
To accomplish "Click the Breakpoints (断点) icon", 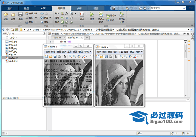I will pyautogui.click(x=82, y=15).
